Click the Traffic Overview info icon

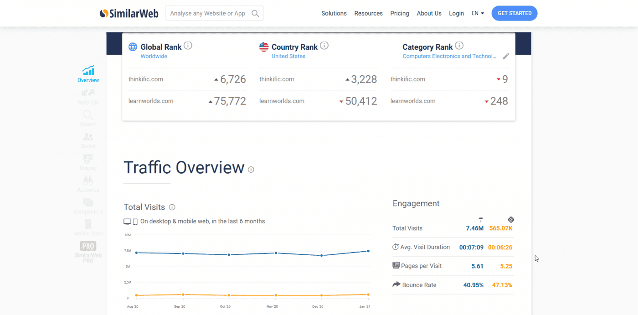251,170
